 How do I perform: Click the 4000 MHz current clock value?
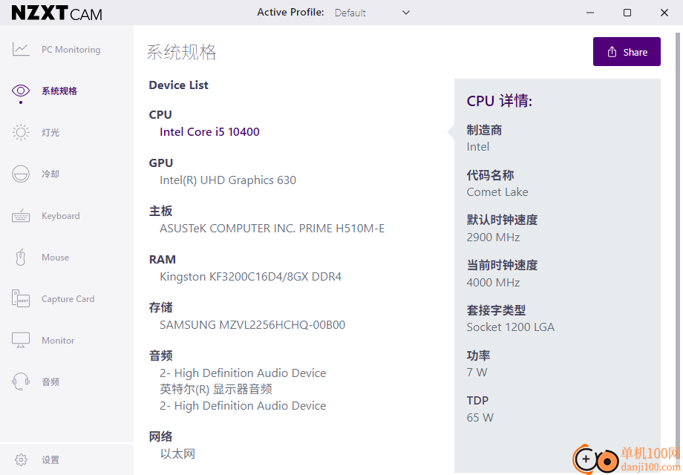click(x=493, y=283)
